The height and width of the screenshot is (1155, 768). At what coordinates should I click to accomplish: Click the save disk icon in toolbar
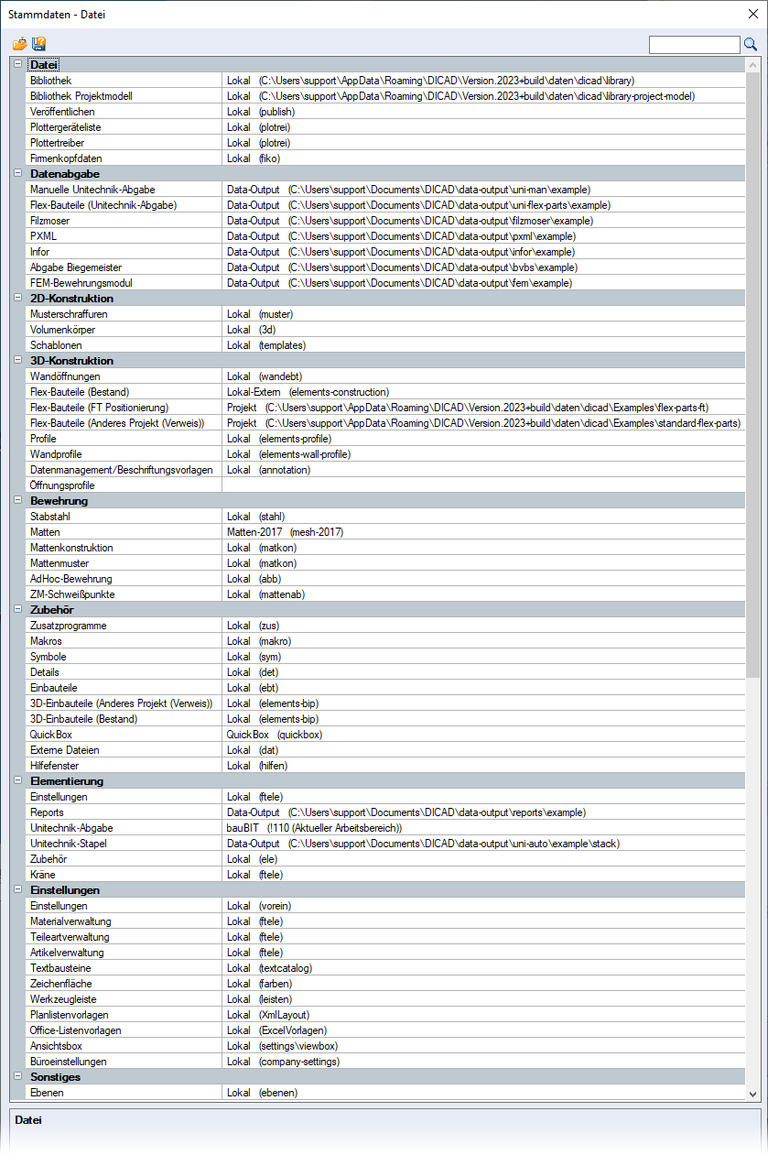(x=38, y=44)
